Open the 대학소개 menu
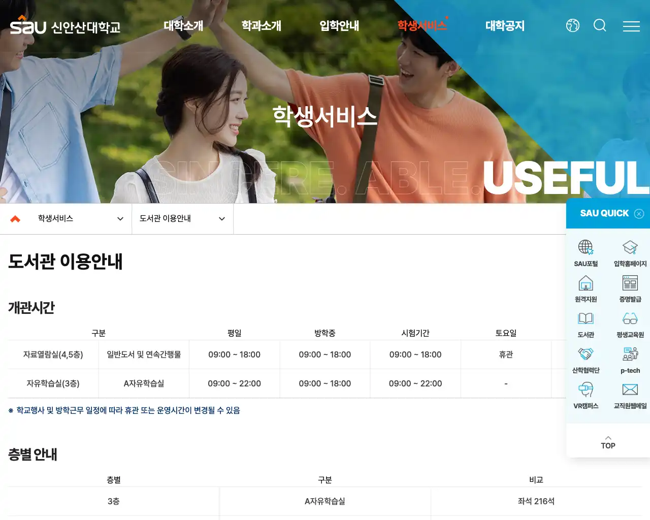 (183, 25)
